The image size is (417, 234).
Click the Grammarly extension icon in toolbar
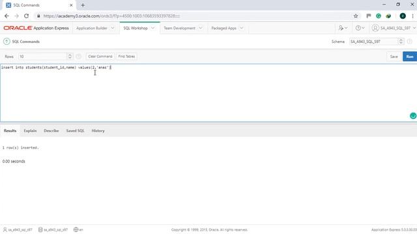[x=379, y=16]
